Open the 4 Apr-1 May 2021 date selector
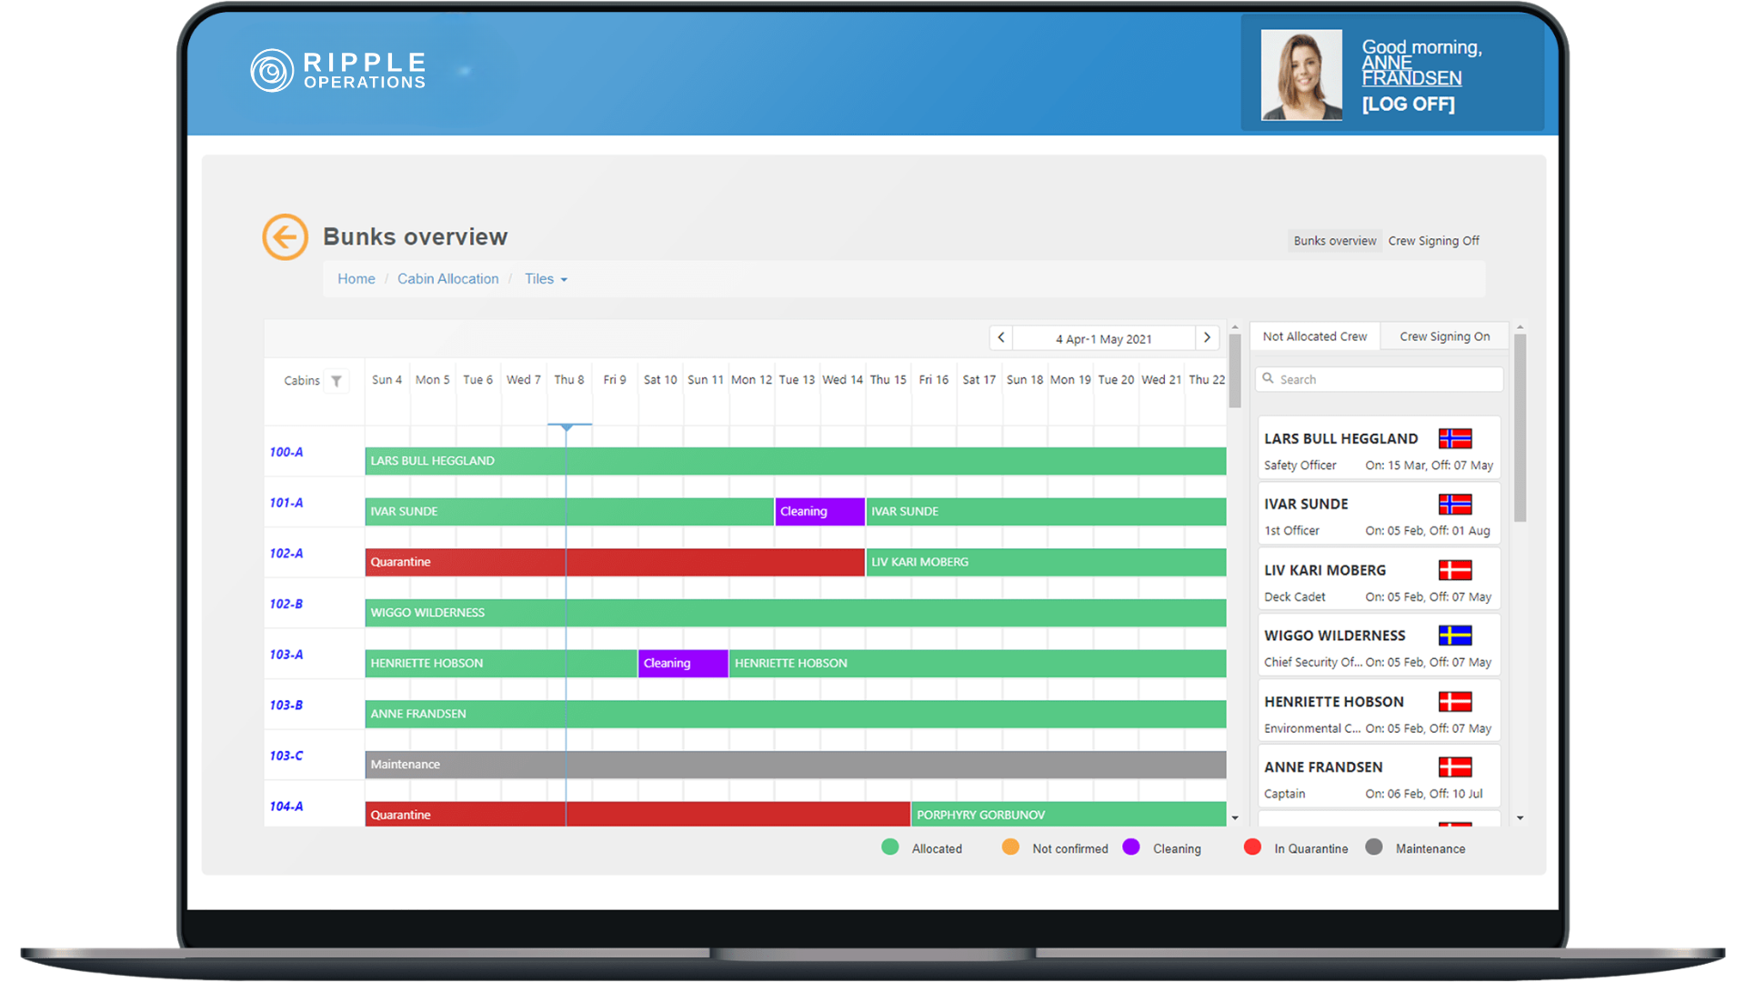1746x982 pixels. pos(1104,338)
